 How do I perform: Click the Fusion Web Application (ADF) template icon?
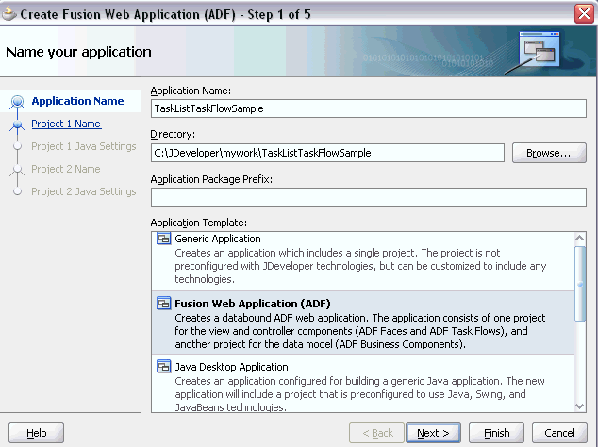click(x=163, y=304)
